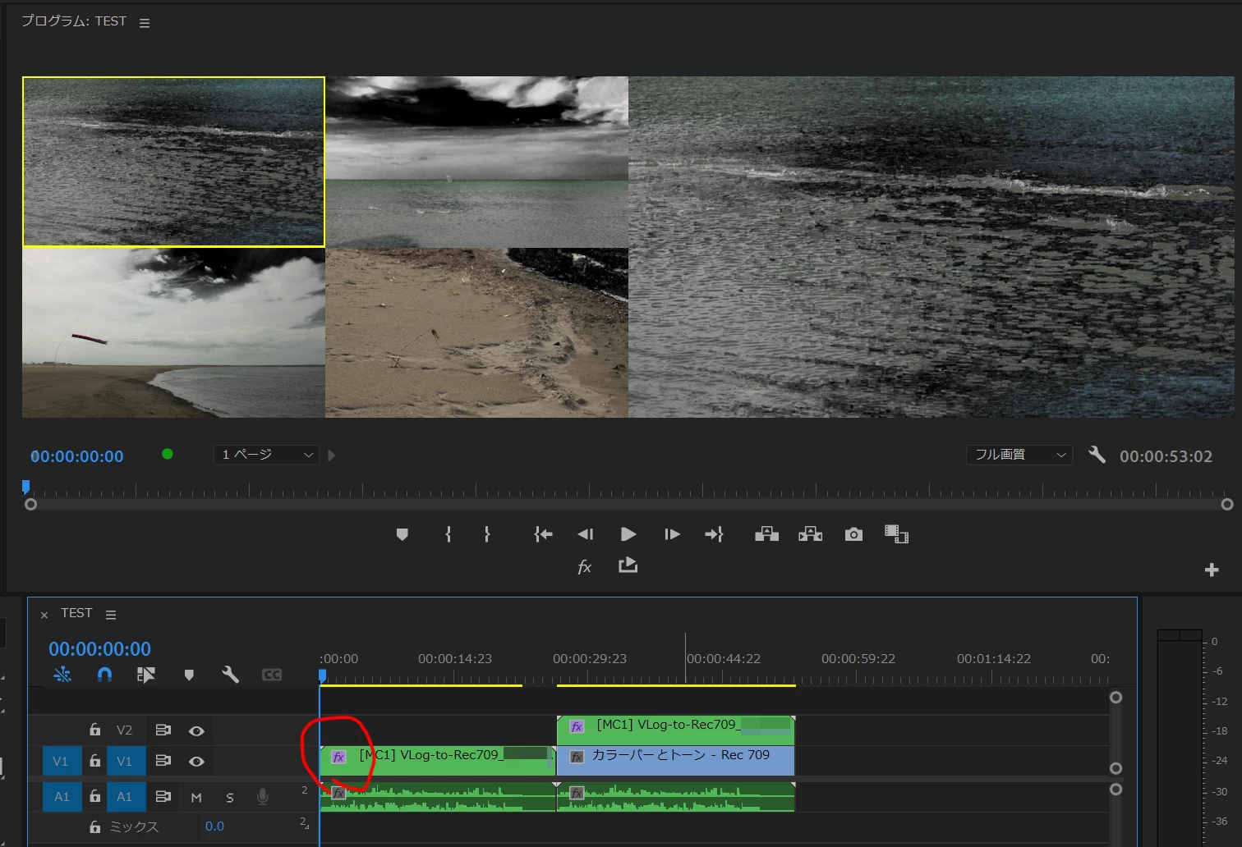Click the Extract button icon
The height and width of the screenshot is (847, 1242).
coord(810,534)
